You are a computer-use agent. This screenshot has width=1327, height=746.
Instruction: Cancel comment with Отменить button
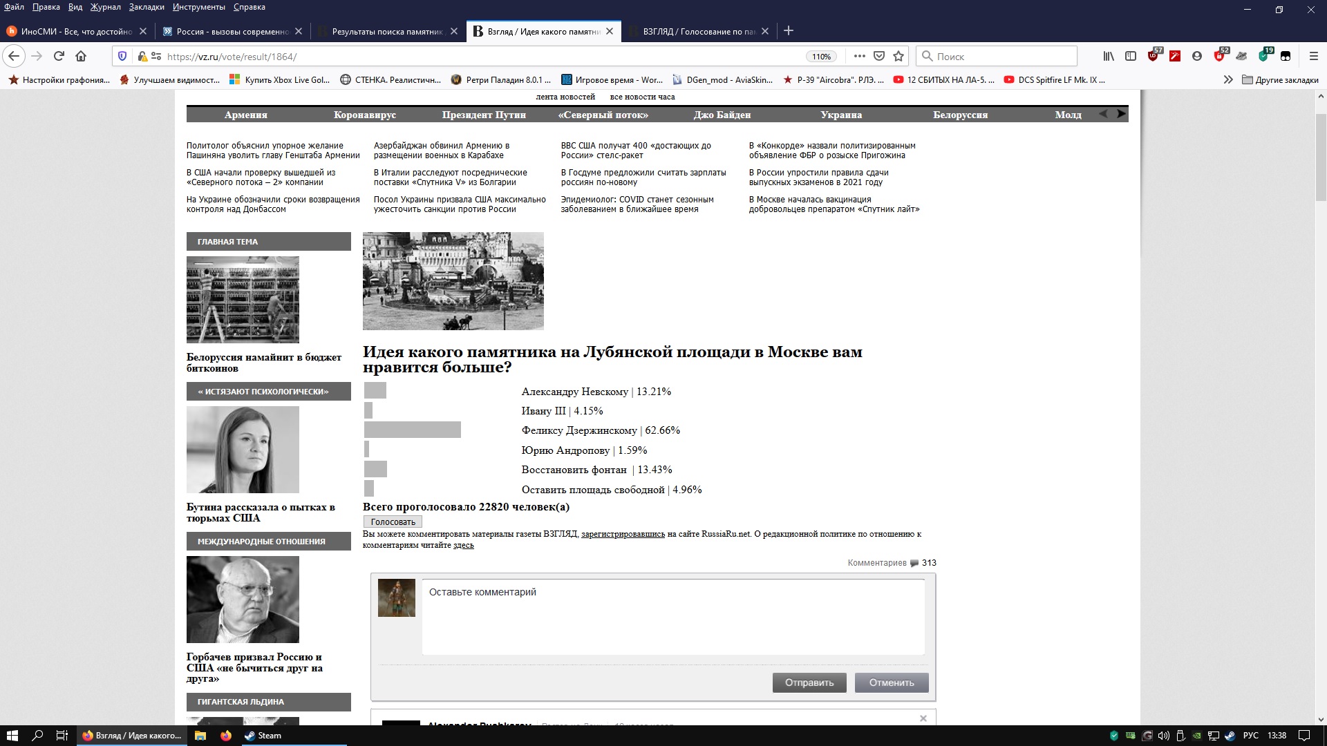892,682
